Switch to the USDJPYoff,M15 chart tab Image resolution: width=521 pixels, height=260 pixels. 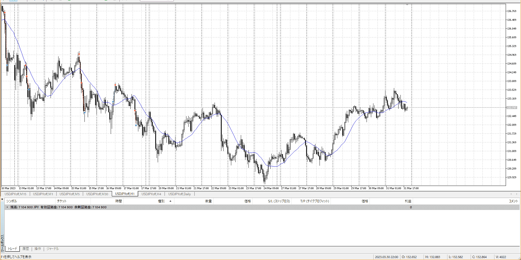(16, 194)
